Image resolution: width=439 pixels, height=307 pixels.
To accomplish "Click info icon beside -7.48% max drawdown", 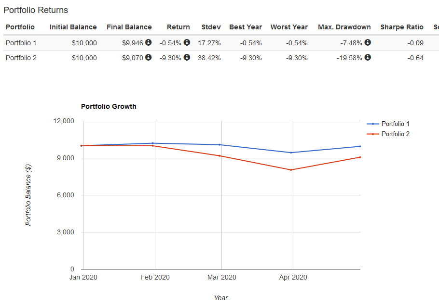I will click(368, 42).
